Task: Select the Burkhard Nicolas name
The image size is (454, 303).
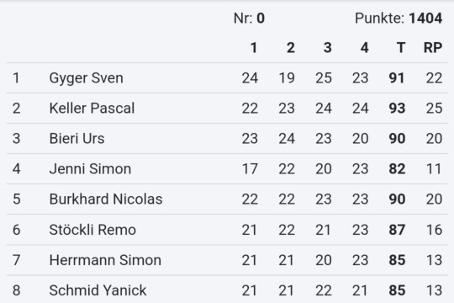Action: click(x=106, y=199)
